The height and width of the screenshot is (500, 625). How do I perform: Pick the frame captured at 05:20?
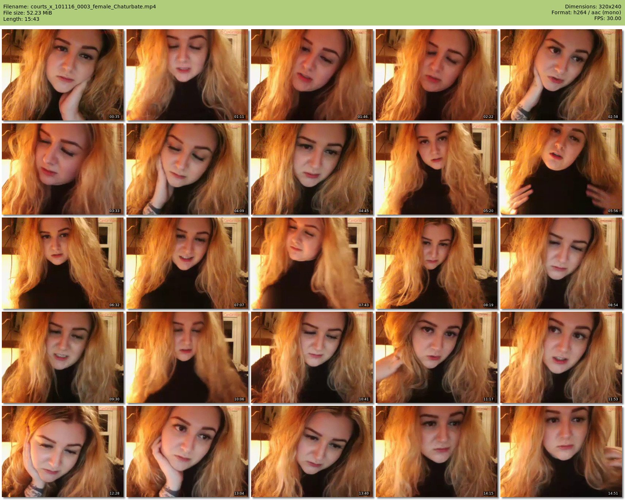coord(437,169)
